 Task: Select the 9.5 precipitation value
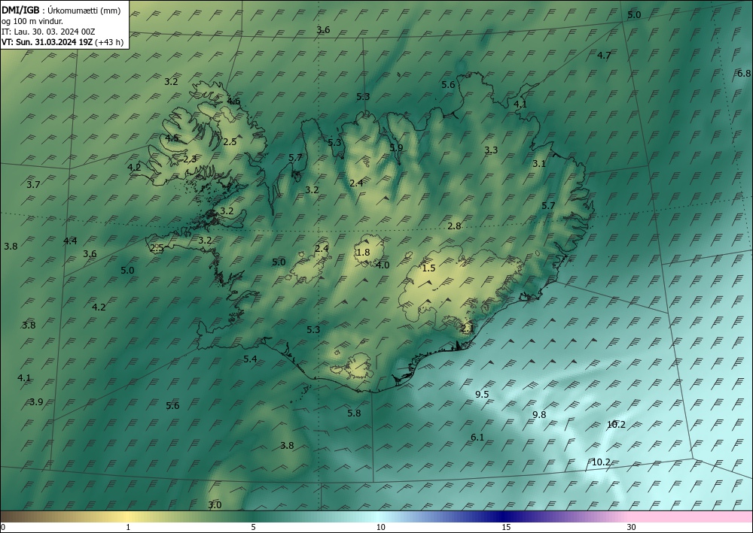click(482, 394)
